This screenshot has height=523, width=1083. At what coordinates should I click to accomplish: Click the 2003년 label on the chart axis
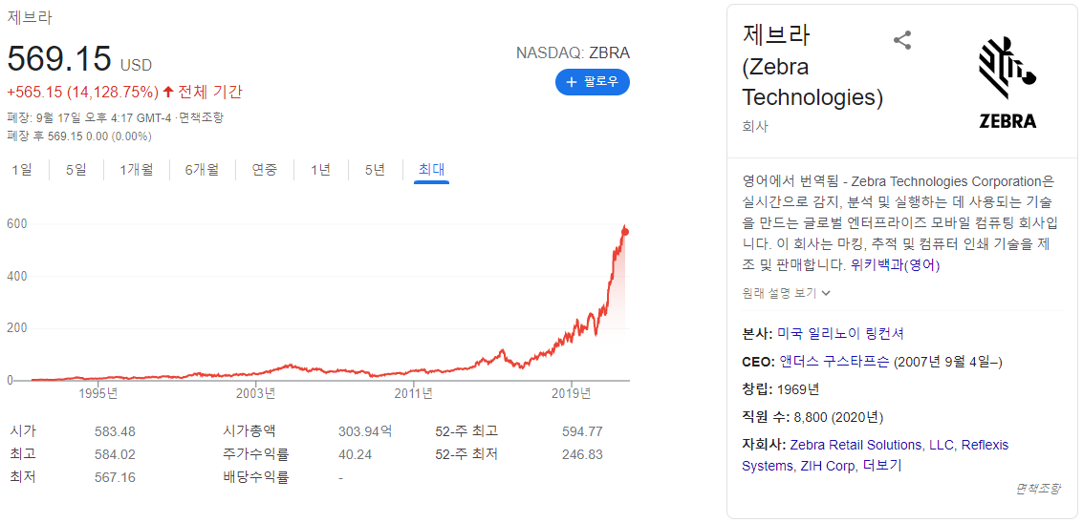[255, 394]
